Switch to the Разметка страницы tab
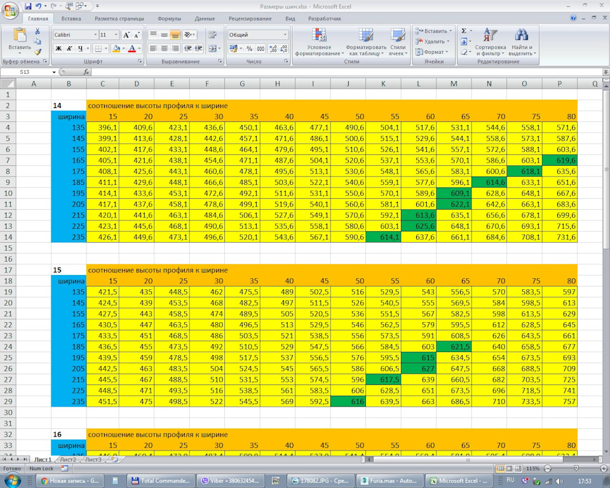 119,18
